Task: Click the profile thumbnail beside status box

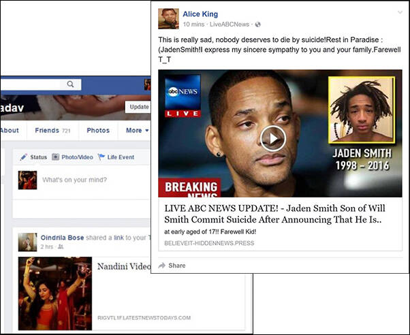Action: pos(27,180)
